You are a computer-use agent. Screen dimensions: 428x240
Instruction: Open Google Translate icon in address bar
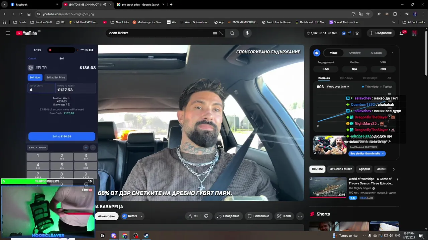point(360,14)
